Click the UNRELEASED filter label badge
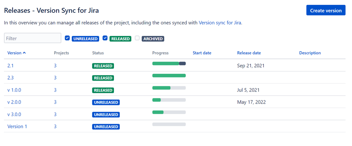Viewport: 352px width, 146px height. [85, 39]
